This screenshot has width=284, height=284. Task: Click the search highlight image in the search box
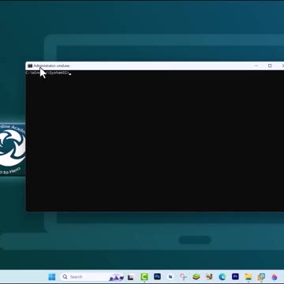pos(117,277)
